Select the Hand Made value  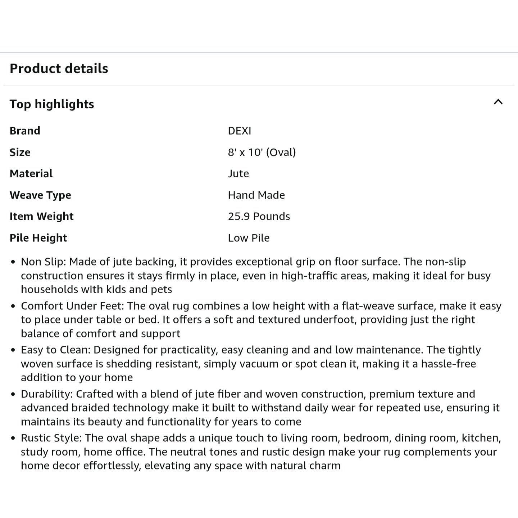click(x=256, y=195)
